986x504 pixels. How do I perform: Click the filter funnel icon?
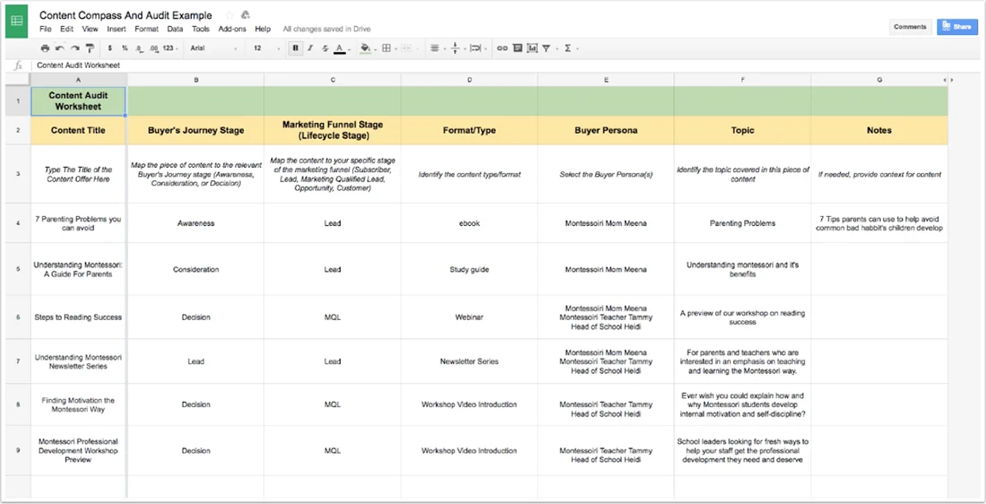546,48
